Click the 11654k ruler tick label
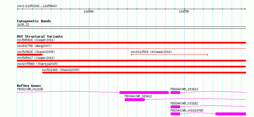 click(x=89, y=11)
